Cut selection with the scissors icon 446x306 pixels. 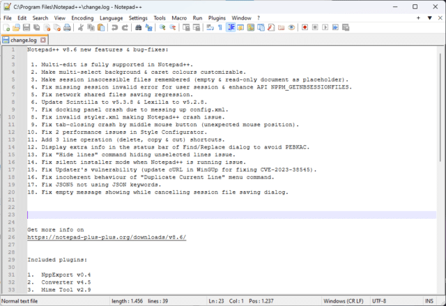tap(81, 28)
